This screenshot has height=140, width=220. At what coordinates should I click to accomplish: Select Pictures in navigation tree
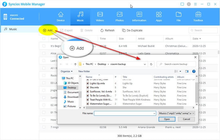(x=70, y=106)
